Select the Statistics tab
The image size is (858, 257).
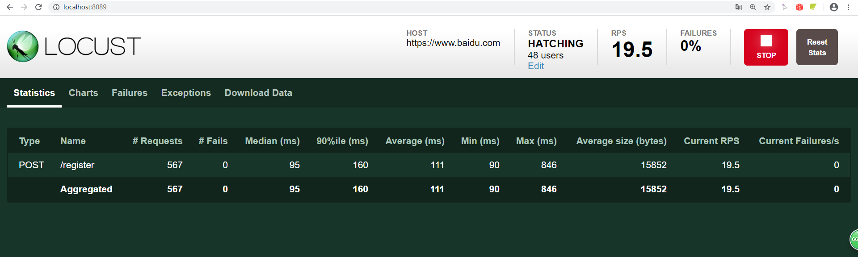coord(34,93)
